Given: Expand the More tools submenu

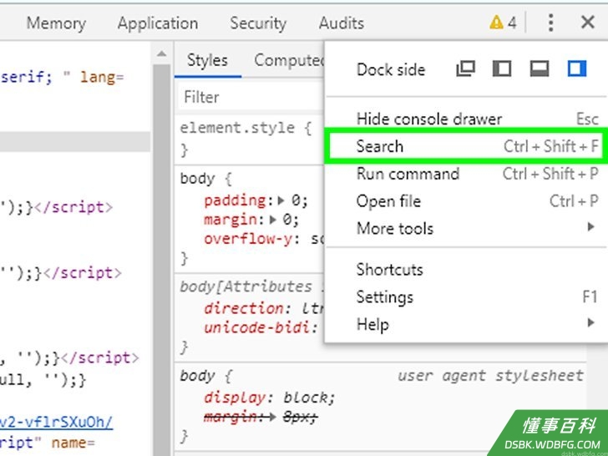Looking at the screenshot, I should (465, 228).
